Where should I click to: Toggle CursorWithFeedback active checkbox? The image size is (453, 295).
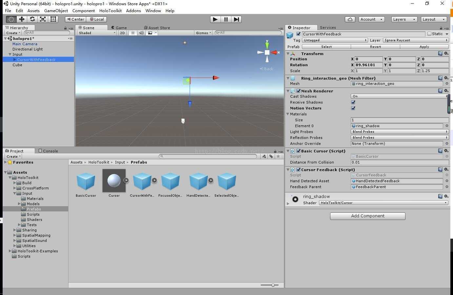click(x=298, y=34)
